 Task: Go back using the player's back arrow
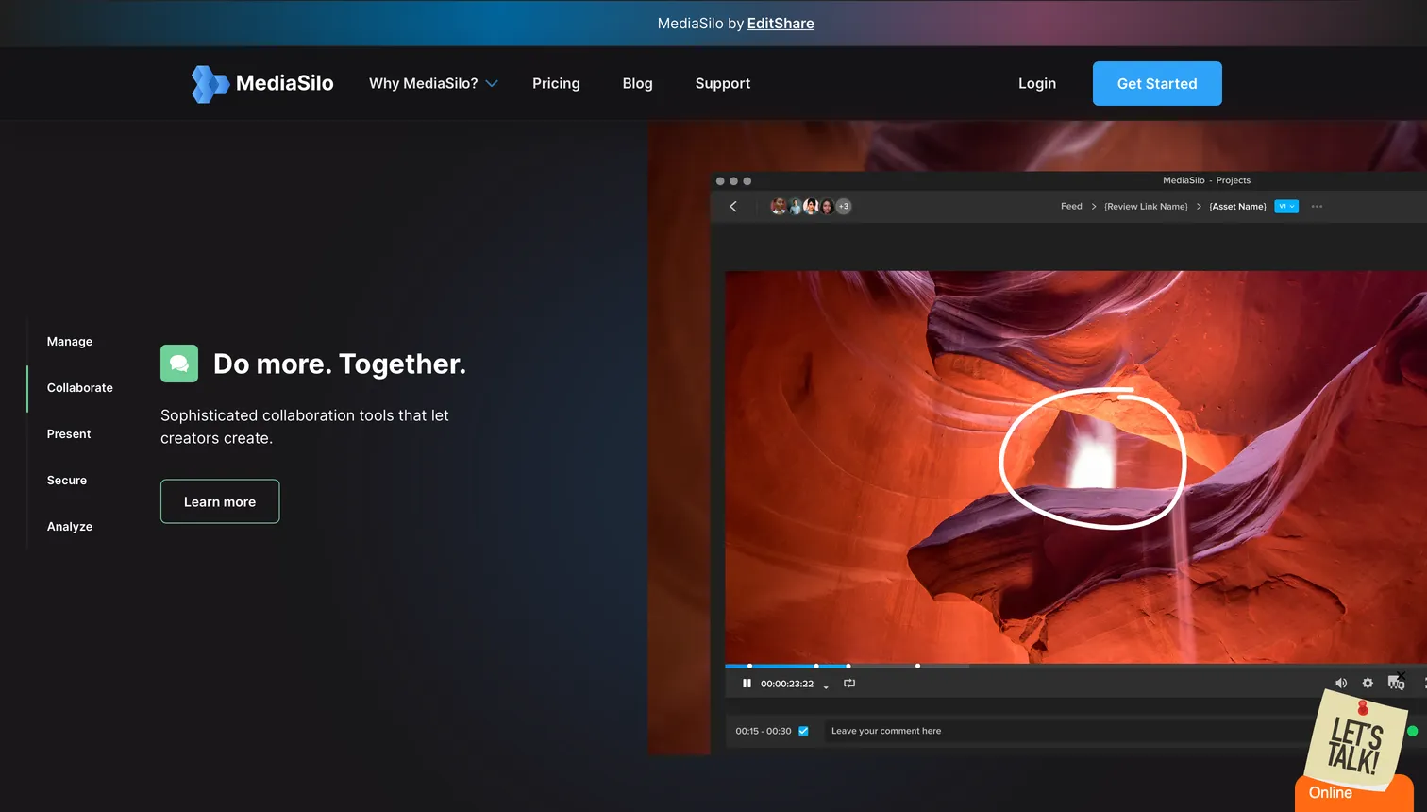click(x=733, y=206)
